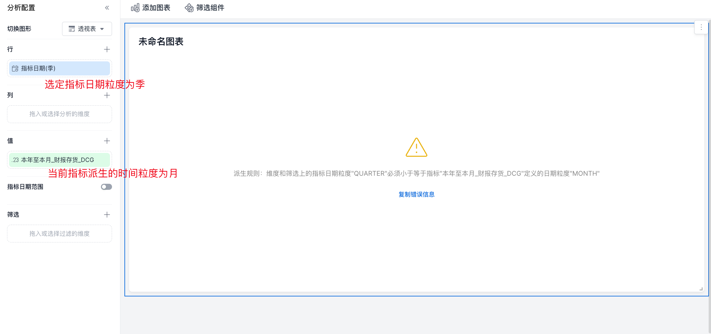Image resolution: width=711 pixels, height=334 pixels.
Task: Click the resize handle at chart corner
Action: pyautogui.click(x=701, y=289)
